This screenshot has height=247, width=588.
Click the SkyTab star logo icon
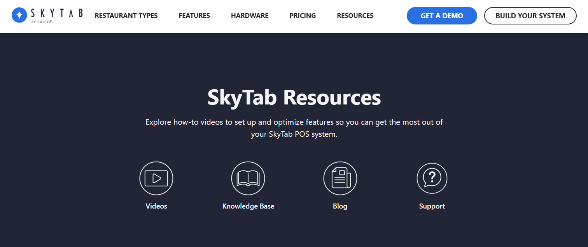pos(19,15)
